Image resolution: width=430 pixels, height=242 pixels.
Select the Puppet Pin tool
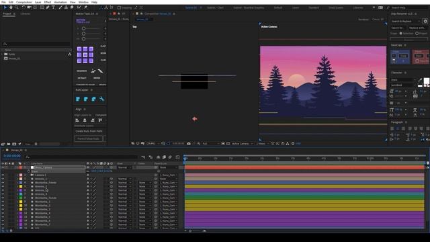click(85, 7)
